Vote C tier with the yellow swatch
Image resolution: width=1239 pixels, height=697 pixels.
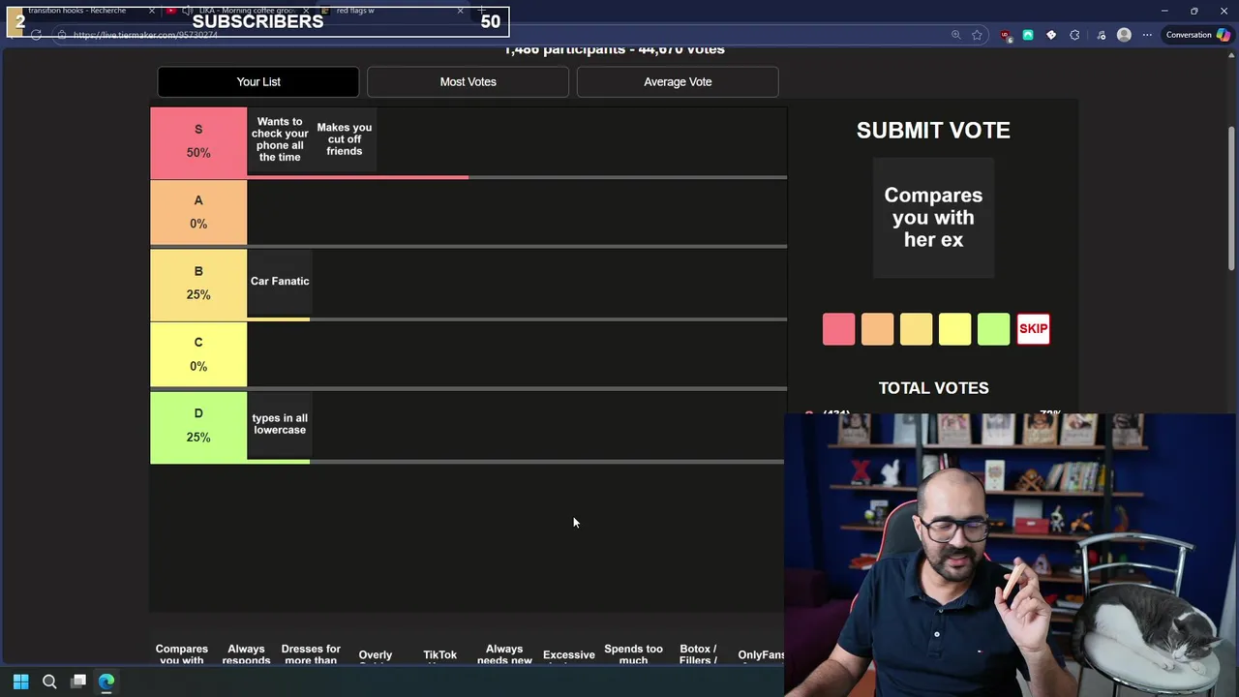(954, 329)
